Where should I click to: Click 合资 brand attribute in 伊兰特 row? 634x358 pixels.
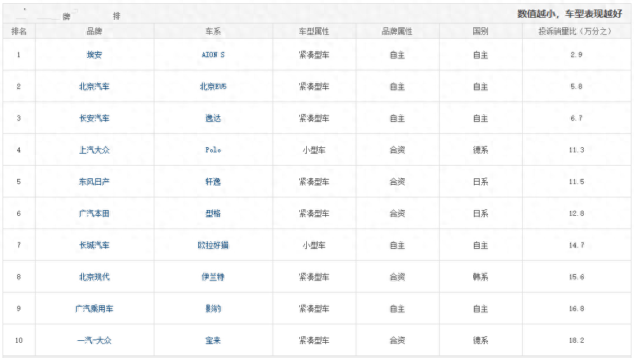tap(398, 277)
